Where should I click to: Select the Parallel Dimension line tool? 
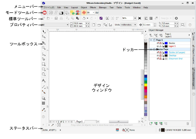click(44, 87)
